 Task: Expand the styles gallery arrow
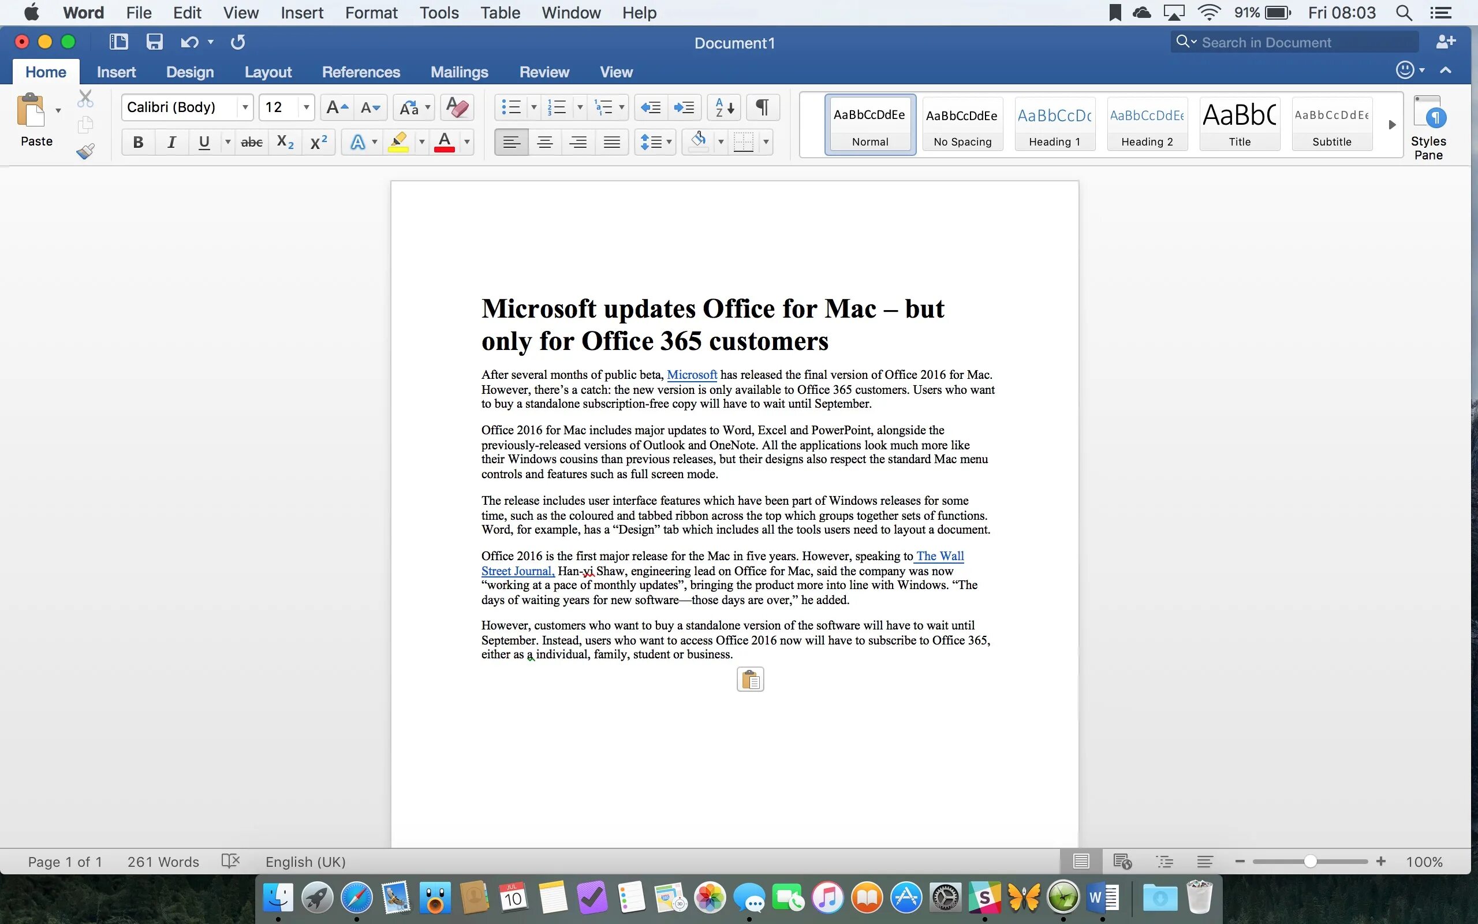coord(1392,125)
